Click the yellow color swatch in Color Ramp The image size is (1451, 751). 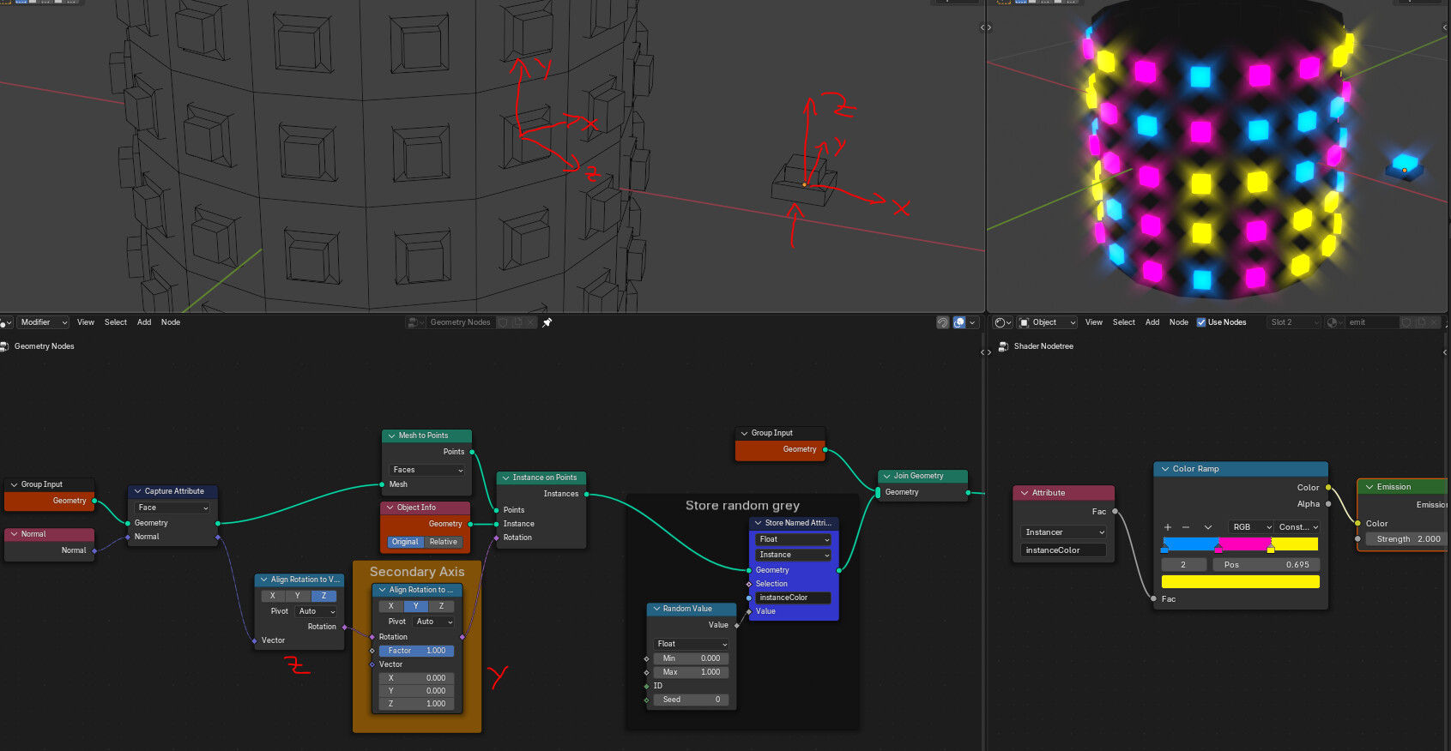click(1240, 582)
